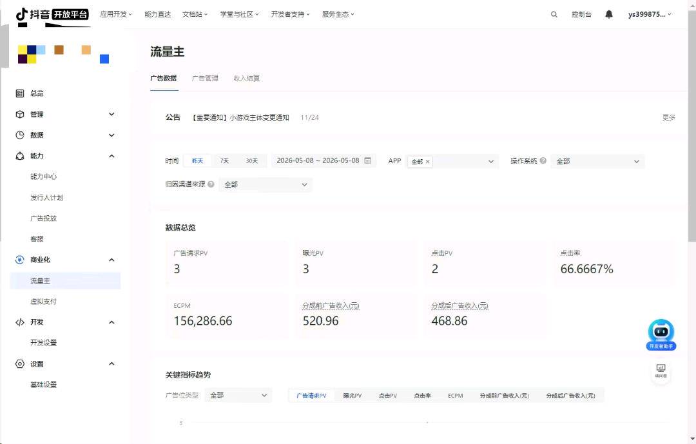
Task: Click the questionnaire feedback icon below robot
Action: coord(661,371)
